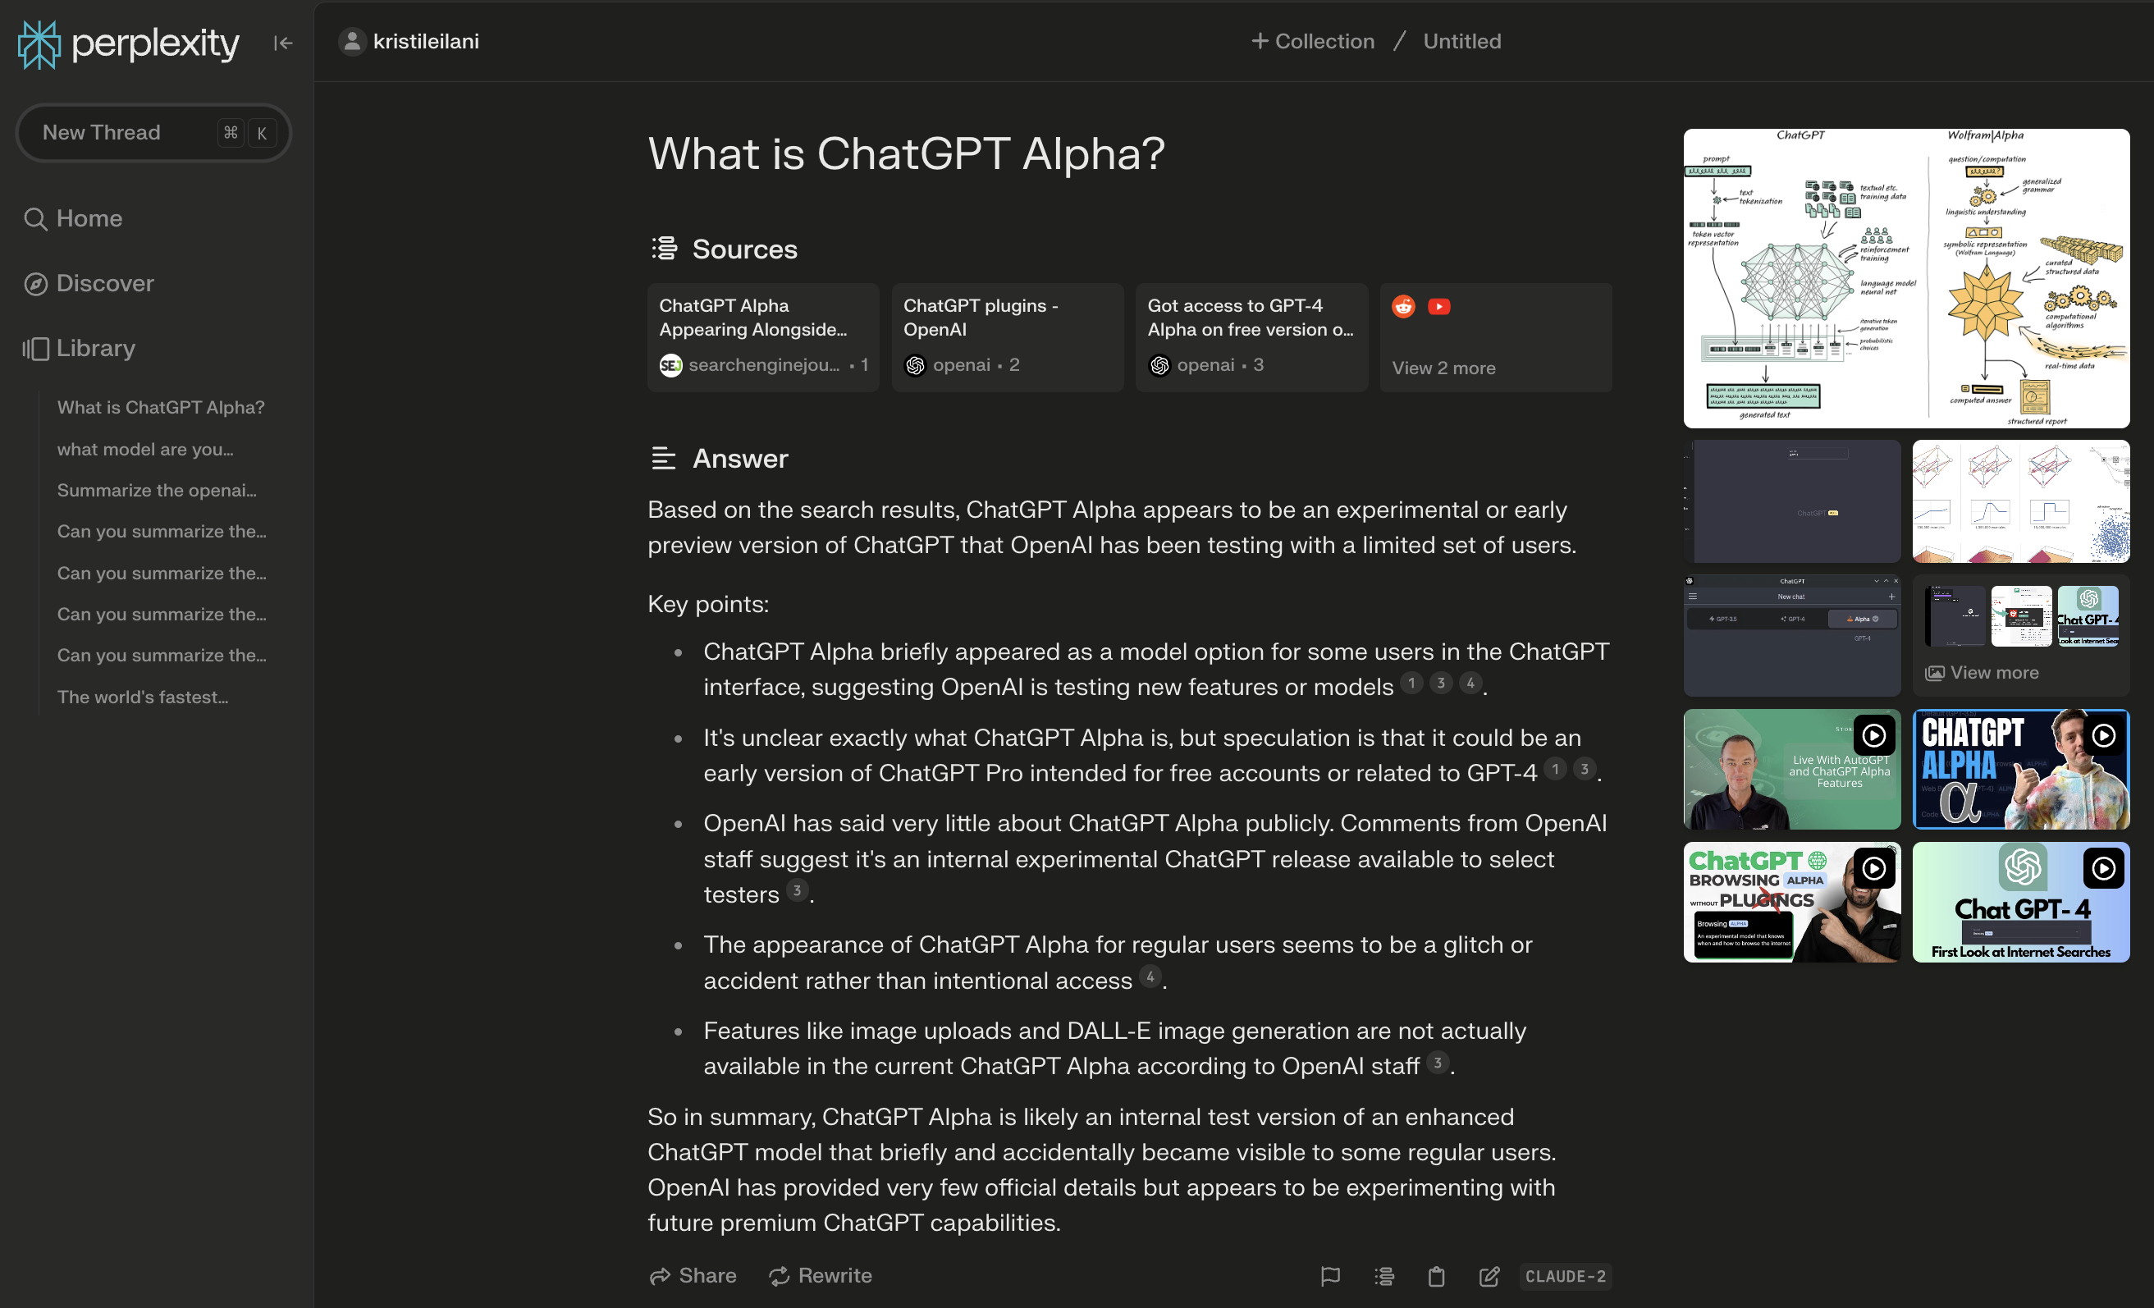Viewport: 2154px width, 1308px height.
Task: Click the edit answer icon
Action: (x=1488, y=1276)
